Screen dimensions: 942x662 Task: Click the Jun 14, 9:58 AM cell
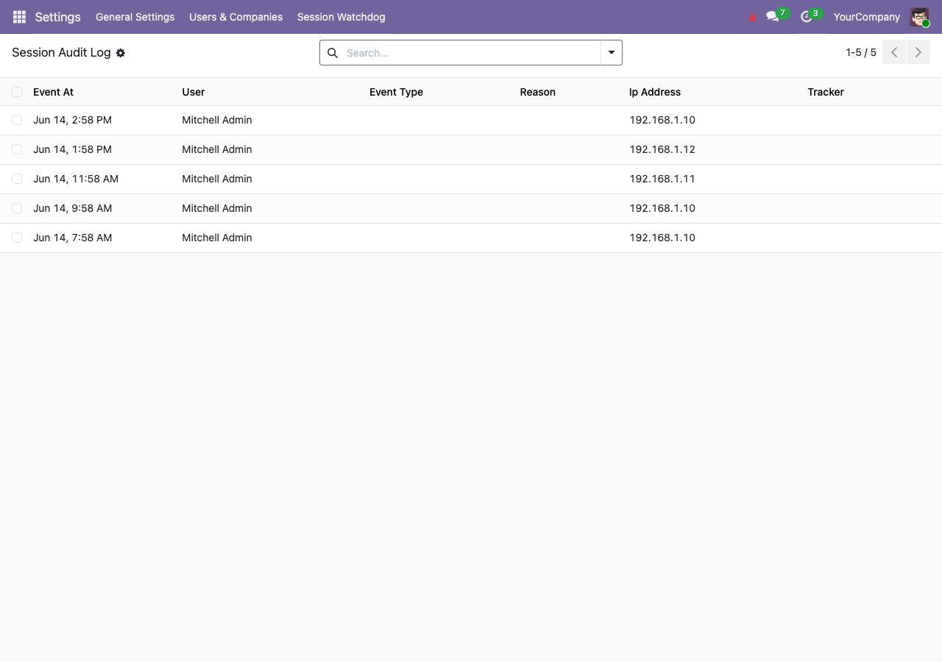73,208
